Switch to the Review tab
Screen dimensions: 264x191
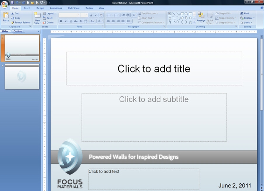pos(89,8)
